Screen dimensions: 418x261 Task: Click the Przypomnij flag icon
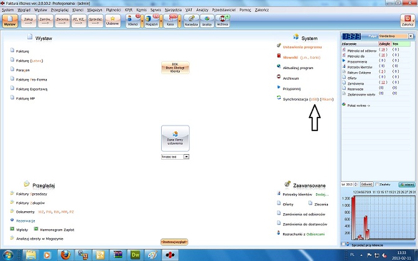tap(279, 87)
